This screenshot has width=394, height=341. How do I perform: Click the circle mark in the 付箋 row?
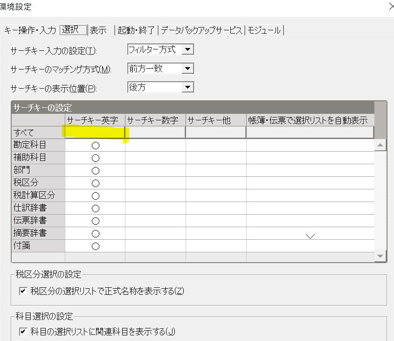[x=96, y=246]
